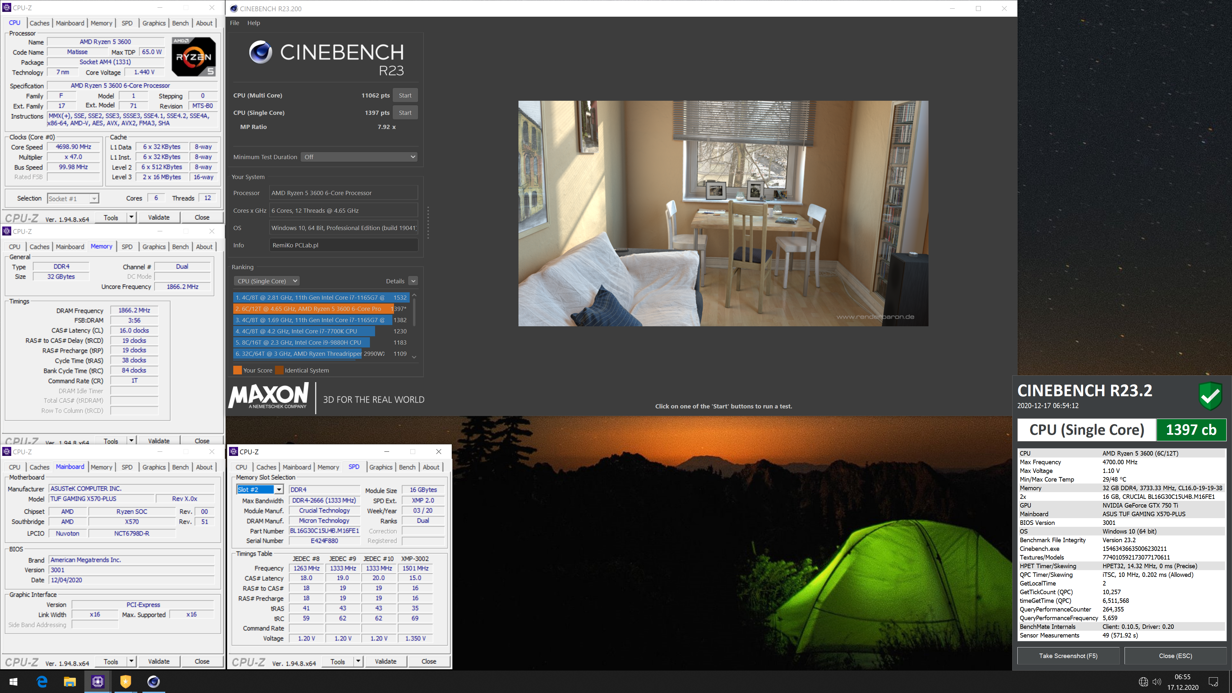Click the 1397 cb score in BenchMate
The height and width of the screenshot is (693, 1232).
pyautogui.click(x=1191, y=430)
